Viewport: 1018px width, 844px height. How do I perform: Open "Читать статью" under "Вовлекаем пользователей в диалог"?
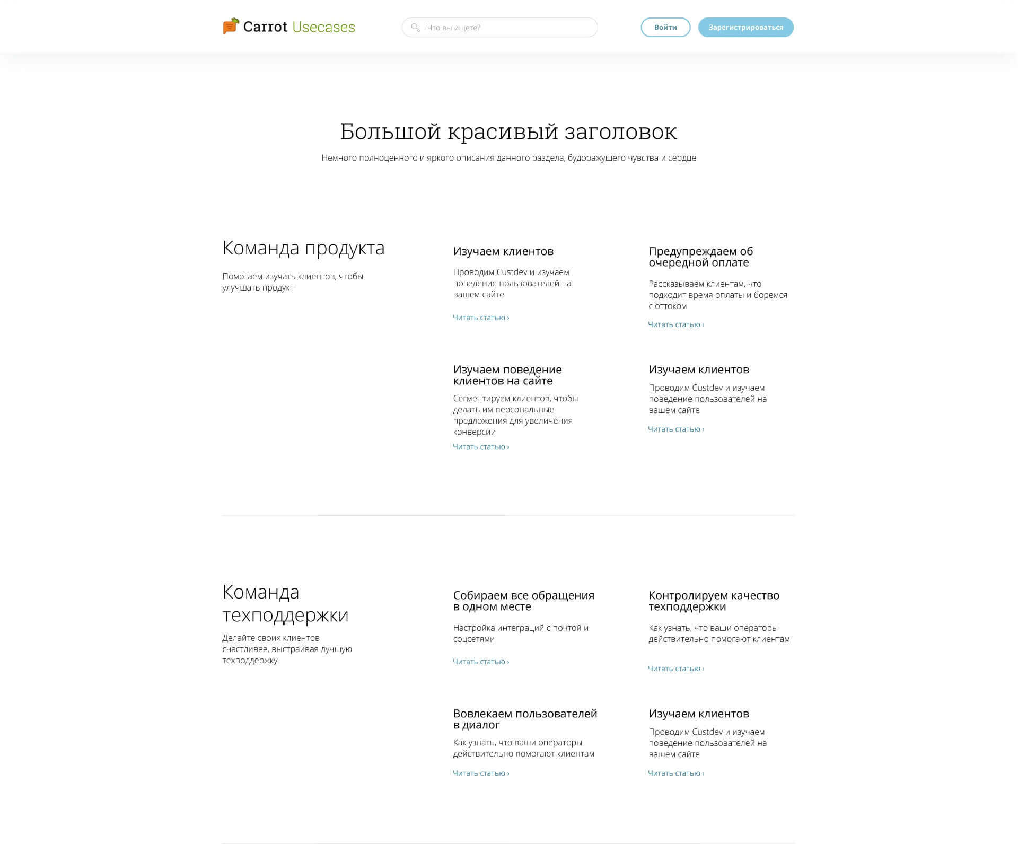[481, 773]
